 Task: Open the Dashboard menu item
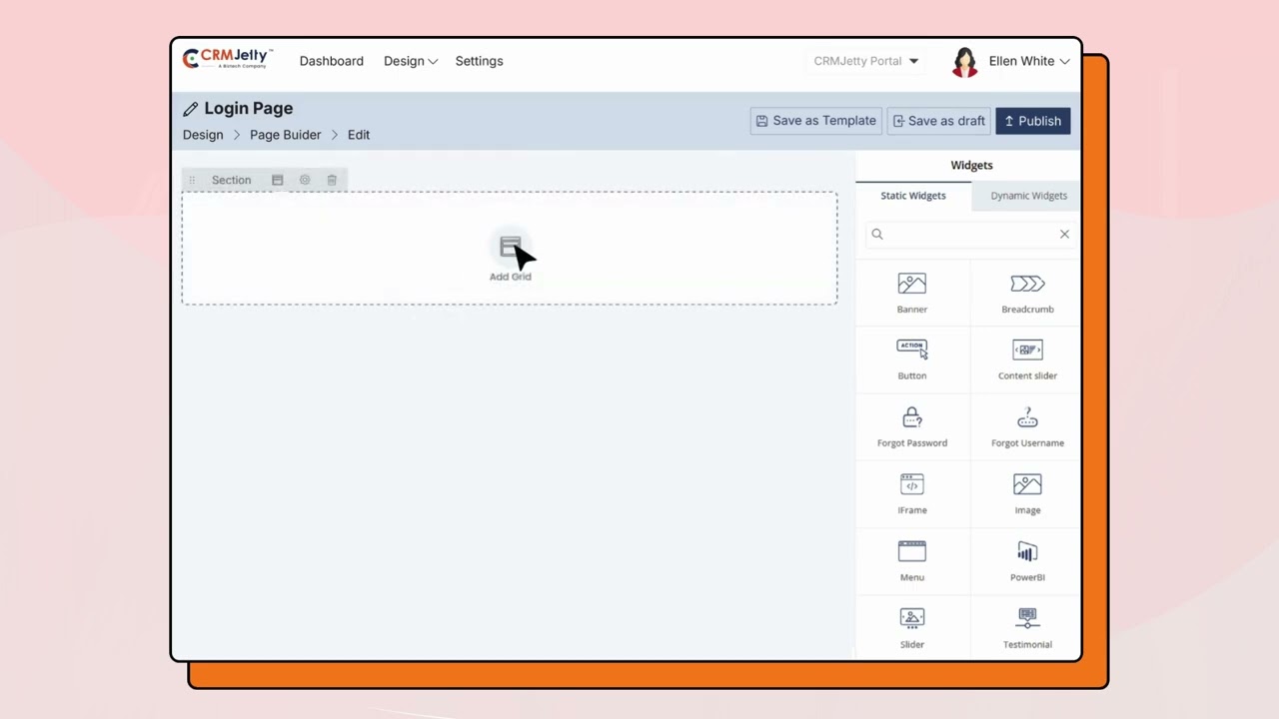pyautogui.click(x=331, y=61)
